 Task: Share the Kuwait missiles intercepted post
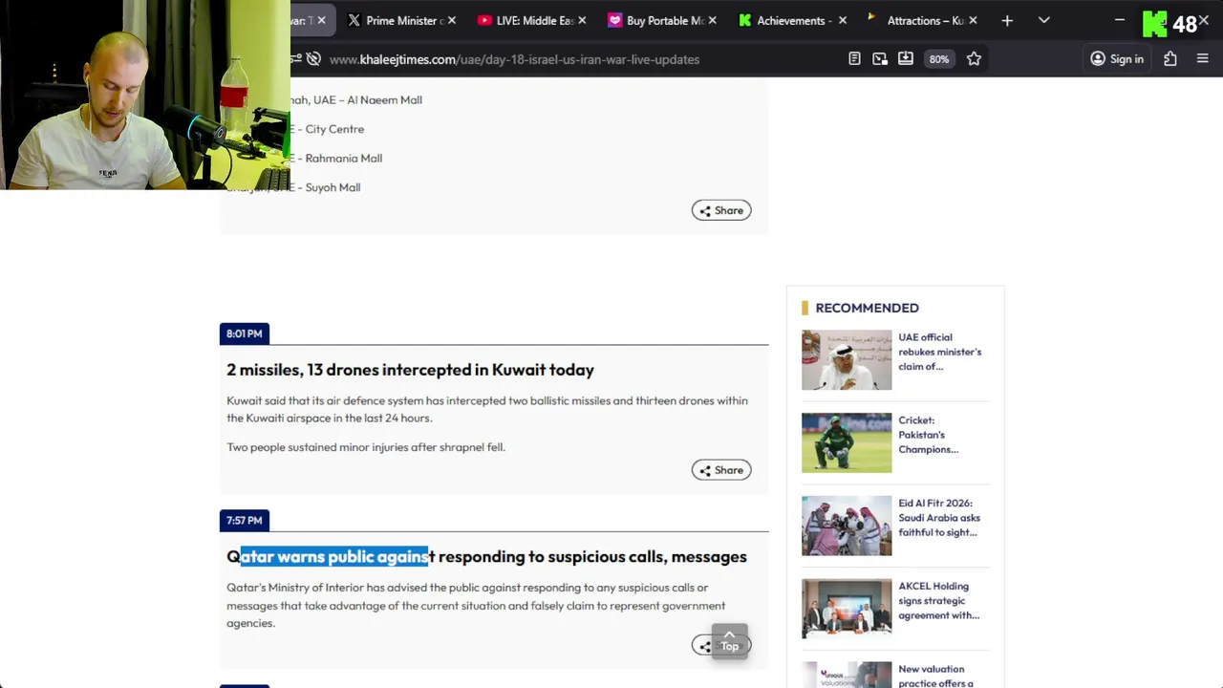click(x=721, y=470)
